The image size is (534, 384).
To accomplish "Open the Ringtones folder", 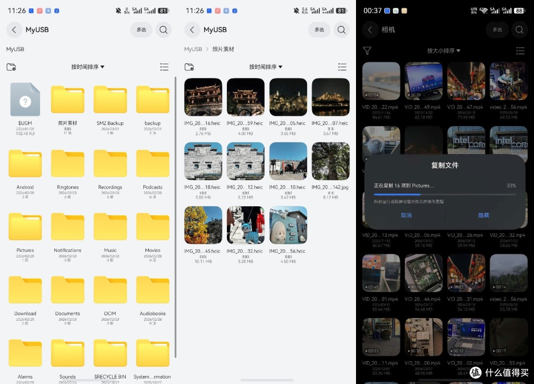I will [x=68, y=164].
